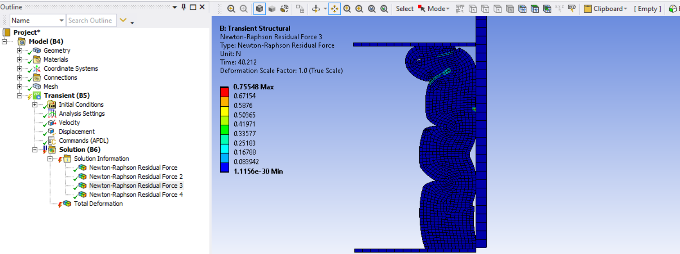Toggle the Outline panel pin
Viewport: 680px width, 254px height.
pyautogui.click(x=184, y=7)
